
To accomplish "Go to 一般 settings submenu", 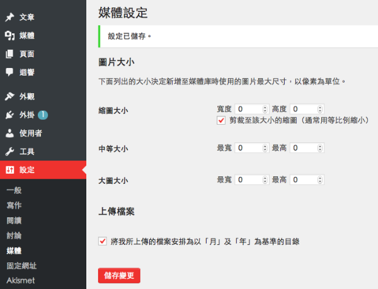I will 14,190.
